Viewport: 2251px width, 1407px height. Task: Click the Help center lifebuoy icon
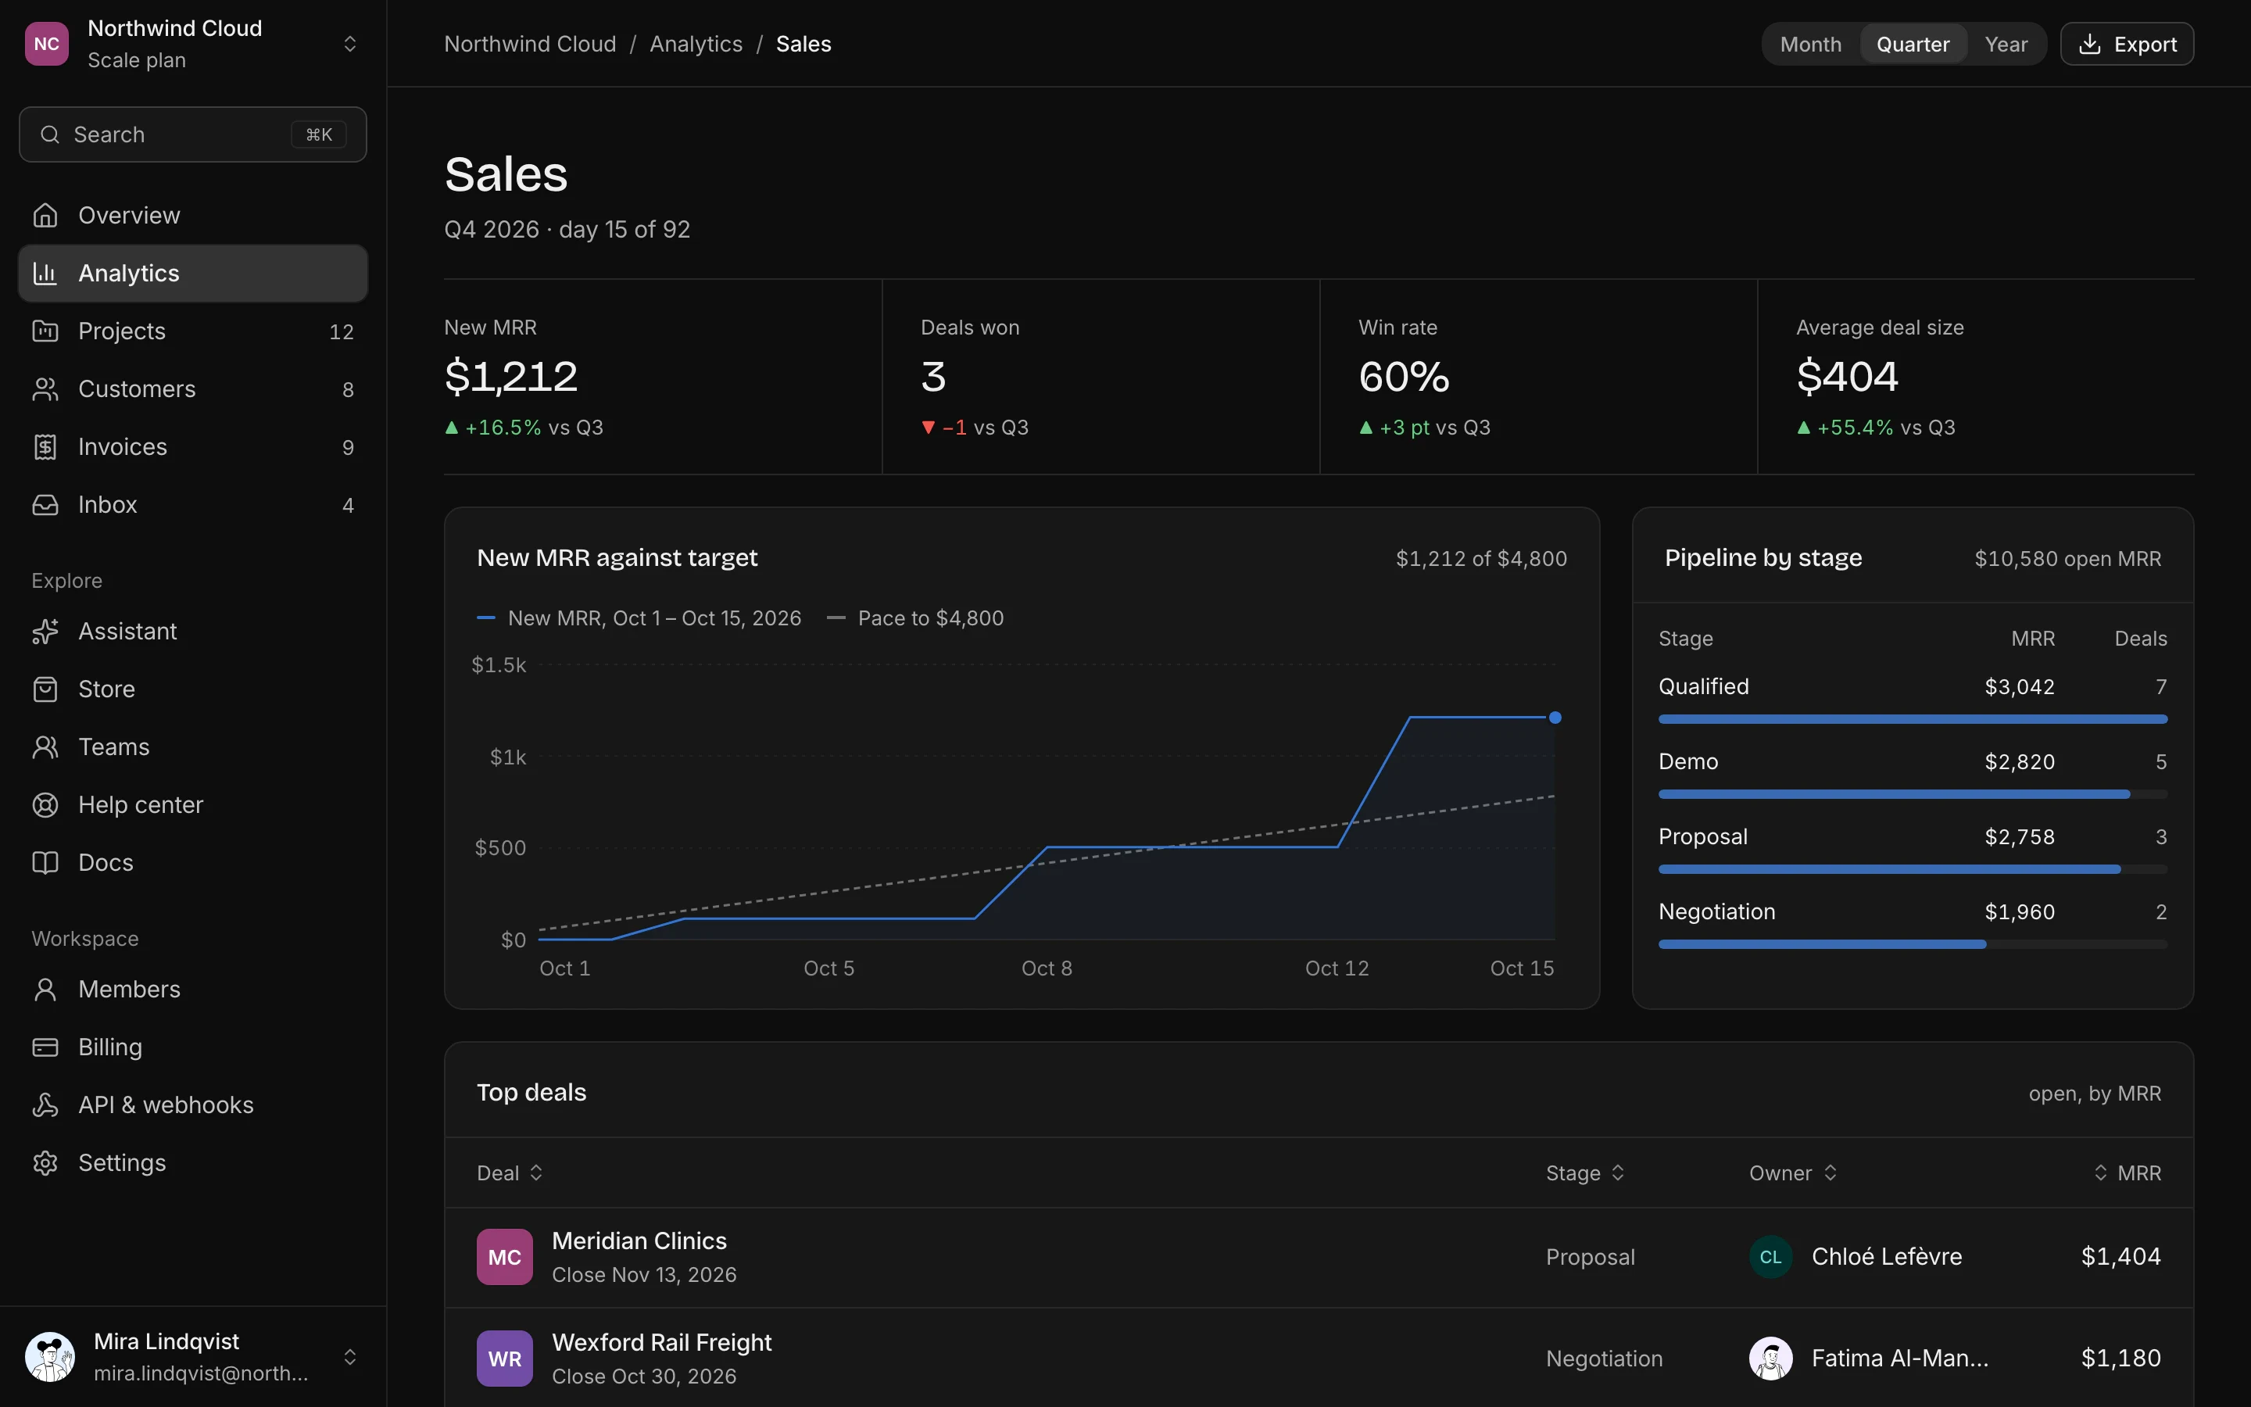point(45,804)
